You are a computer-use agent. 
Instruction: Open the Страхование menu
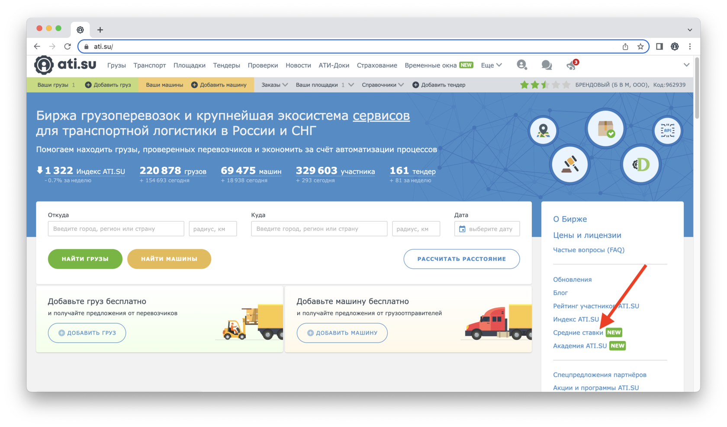pyautogui.click(x=377, y=65)
